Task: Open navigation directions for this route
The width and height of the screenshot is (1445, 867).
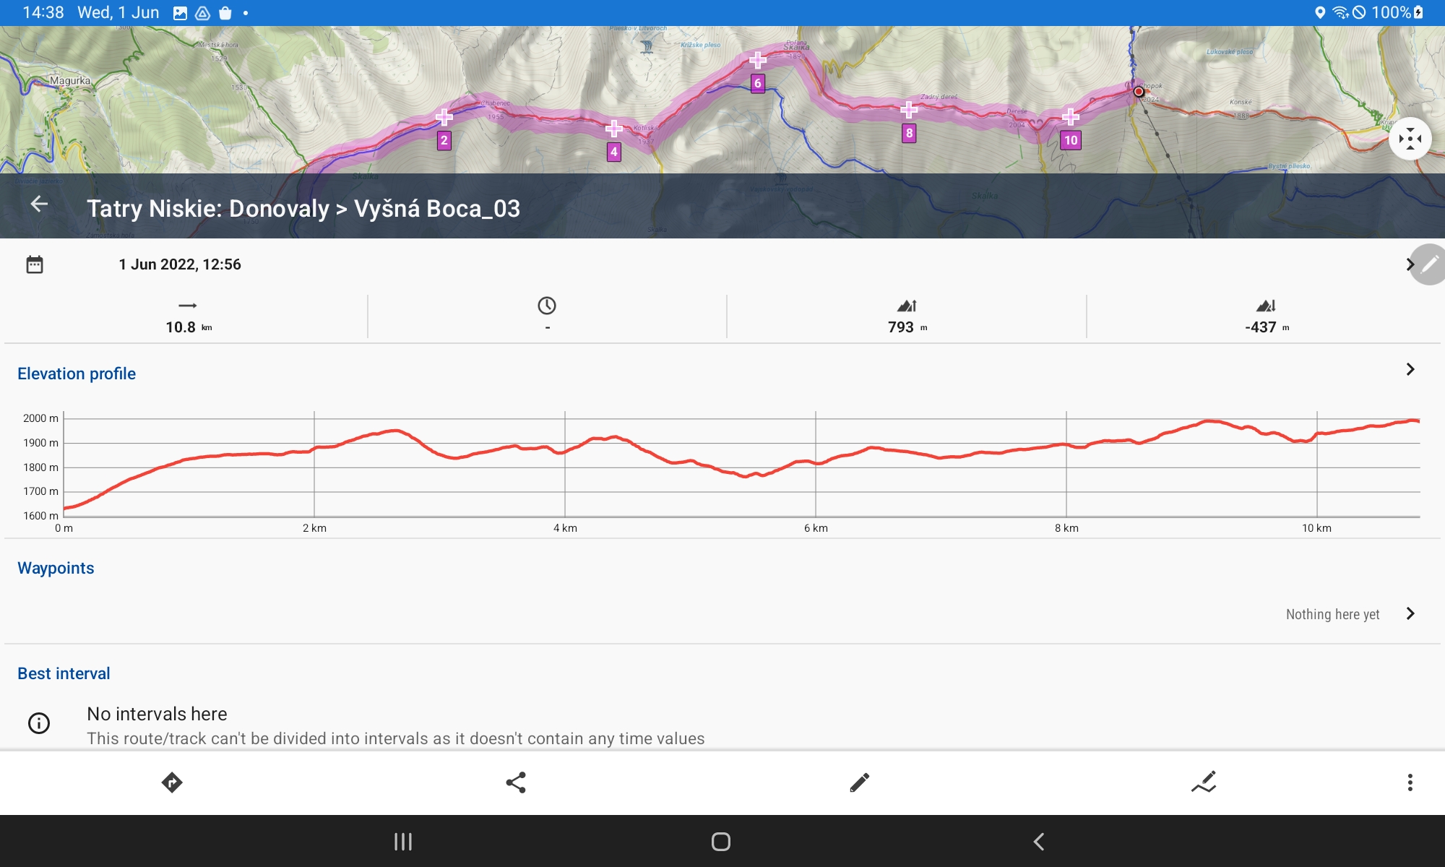Action: point(172,782)
